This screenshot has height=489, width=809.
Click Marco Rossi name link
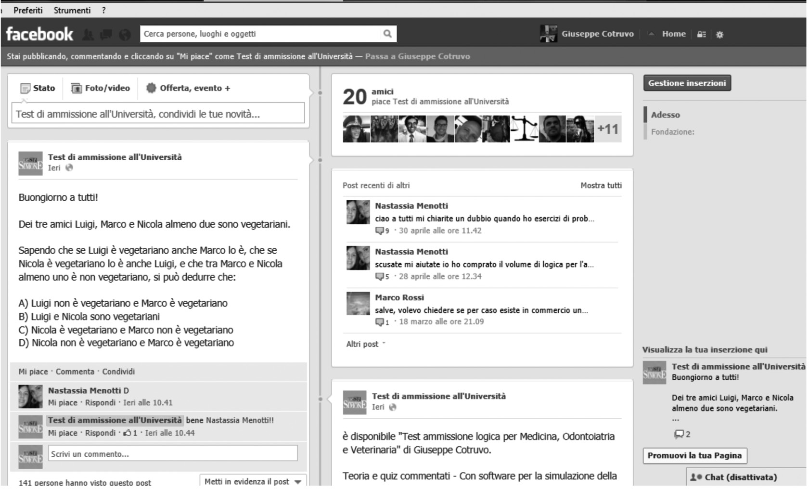(399, 297)
